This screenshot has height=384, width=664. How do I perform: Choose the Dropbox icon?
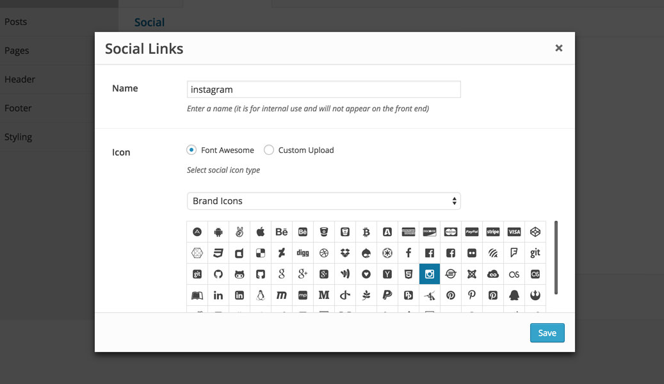345,253
